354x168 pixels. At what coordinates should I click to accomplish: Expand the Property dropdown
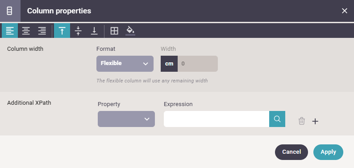pos(126,119)
